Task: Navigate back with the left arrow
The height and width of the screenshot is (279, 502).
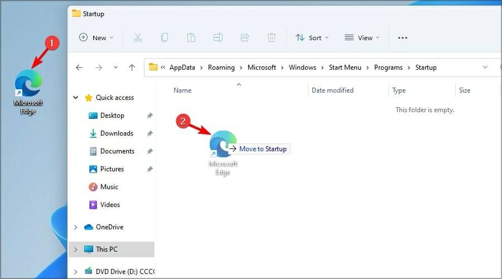Action: point(79,68)
